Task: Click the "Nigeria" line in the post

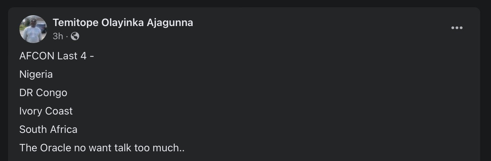Action: 36,74
